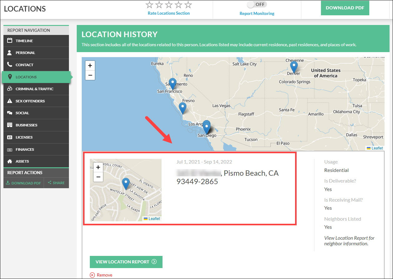Screen dimensions: 393x279
Task: Click the map pin south of Fresno
Action: tap(182, 108)
